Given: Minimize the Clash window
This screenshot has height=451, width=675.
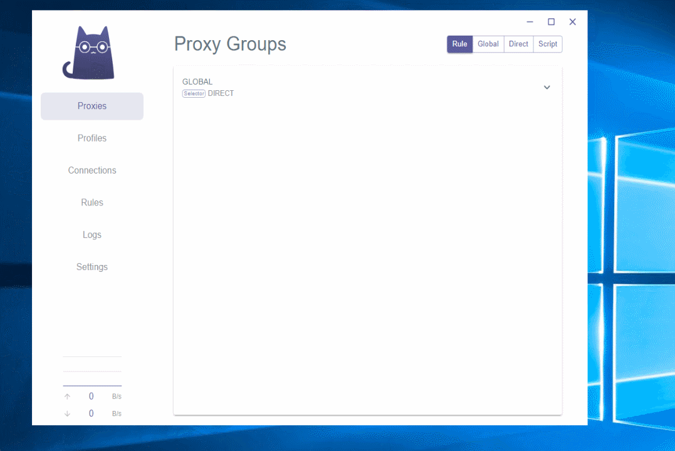Looking at the screenshot, I should pos(530,22).
